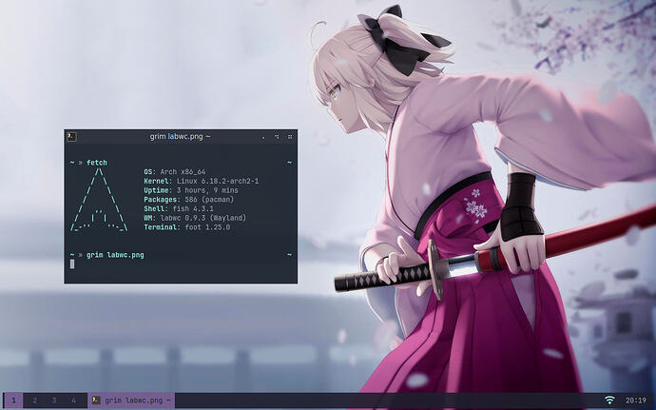Click the 'fetch' command in the terminal
Image resolution: width=656 pixels, height=410 pixels.
(97, 163)
